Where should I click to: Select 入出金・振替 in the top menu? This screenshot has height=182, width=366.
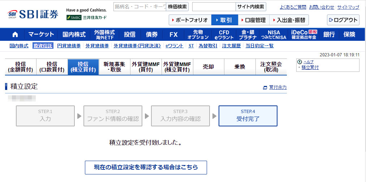pos(289,20)
